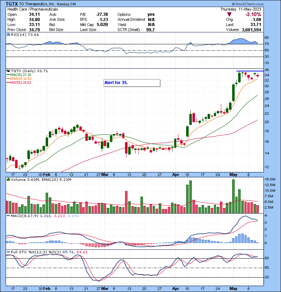Image resolution: width=281 pixels, height=292 pixels.
Task: Click the MACD histogram value 0.092
Action: tap(73, 216)
